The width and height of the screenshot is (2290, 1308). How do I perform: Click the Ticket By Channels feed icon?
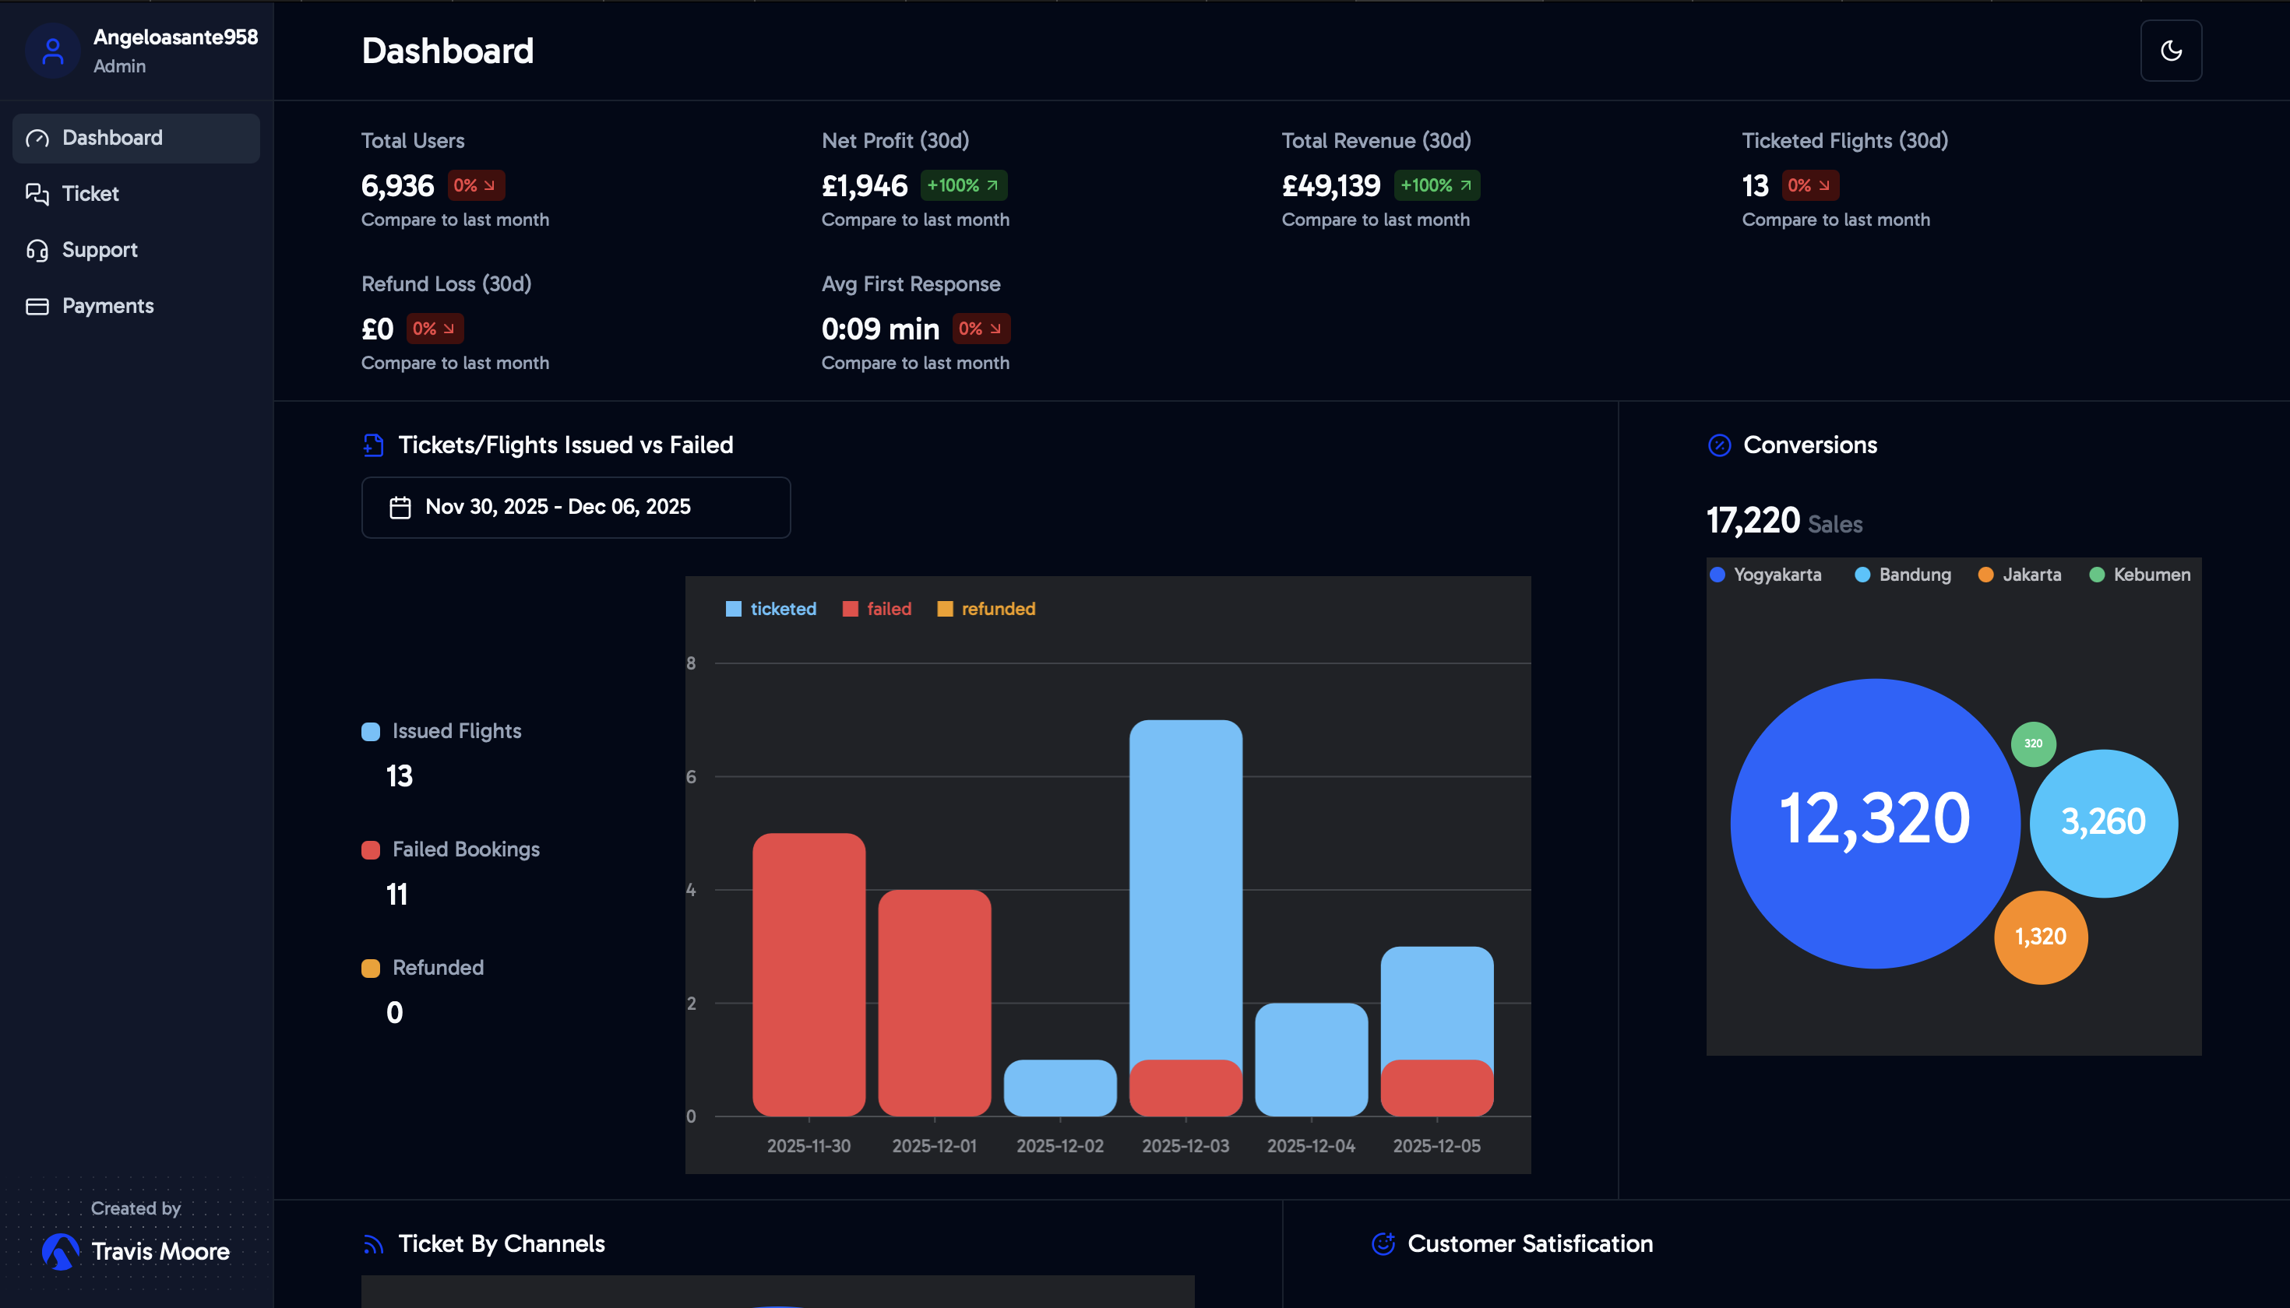(x=373, y=1244)
